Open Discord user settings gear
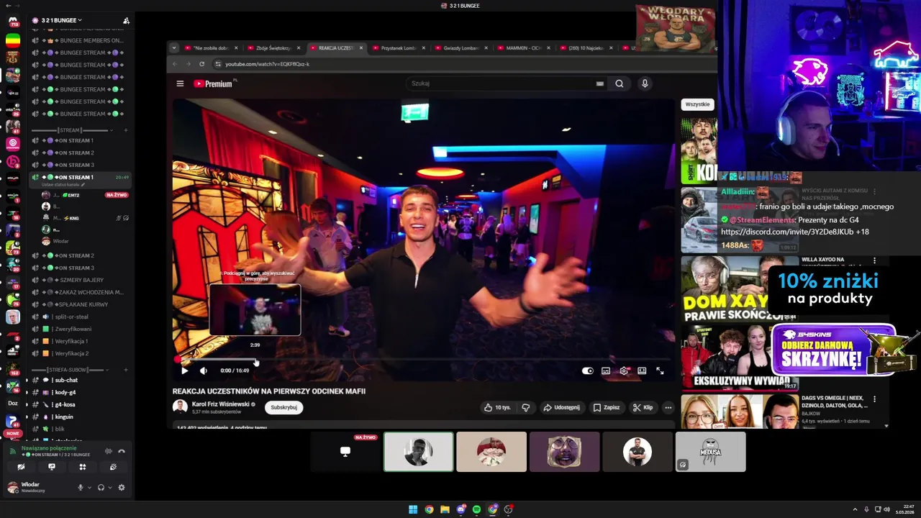 (121, 487)
